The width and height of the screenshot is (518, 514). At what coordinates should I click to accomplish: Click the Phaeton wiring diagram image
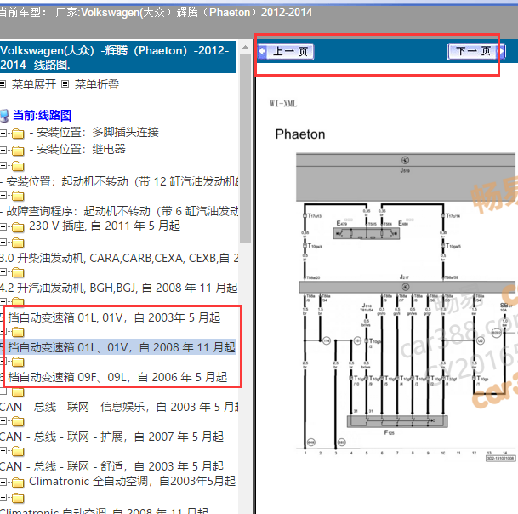click(407, 307)
